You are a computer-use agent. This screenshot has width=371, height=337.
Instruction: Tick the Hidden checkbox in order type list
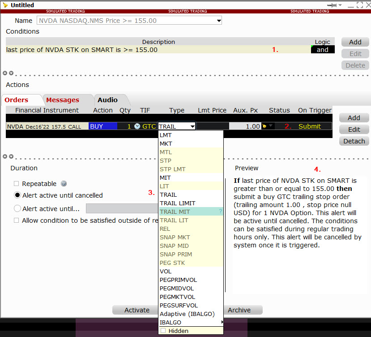pyautogui.click(x=163, y=331)
